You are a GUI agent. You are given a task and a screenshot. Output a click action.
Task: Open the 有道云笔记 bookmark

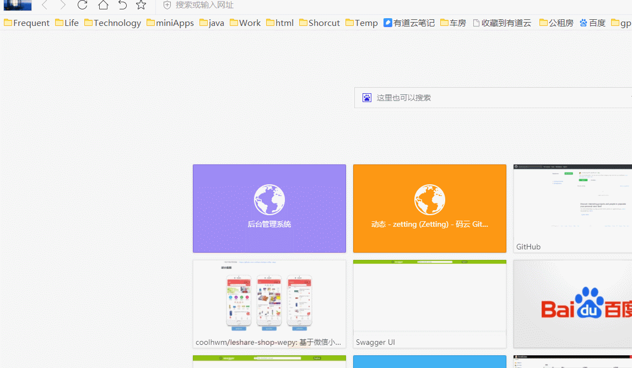point(409,23)
